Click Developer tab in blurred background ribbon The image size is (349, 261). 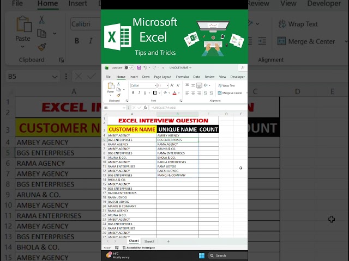tap(324, 3)
